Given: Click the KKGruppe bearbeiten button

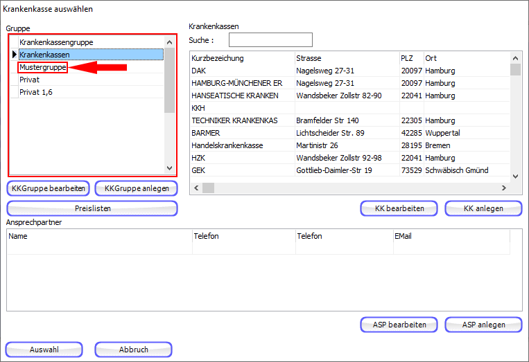Looking at the screenshot, I should (x=49, y=188).
